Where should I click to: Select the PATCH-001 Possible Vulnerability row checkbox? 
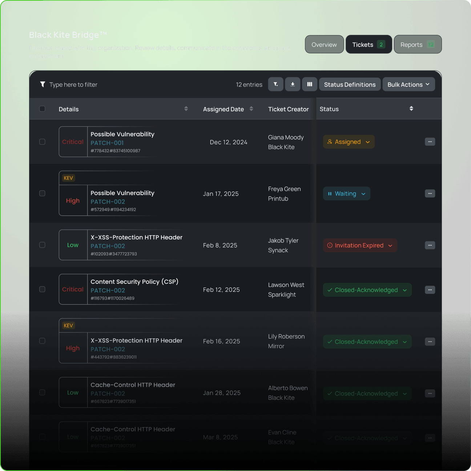42,142
